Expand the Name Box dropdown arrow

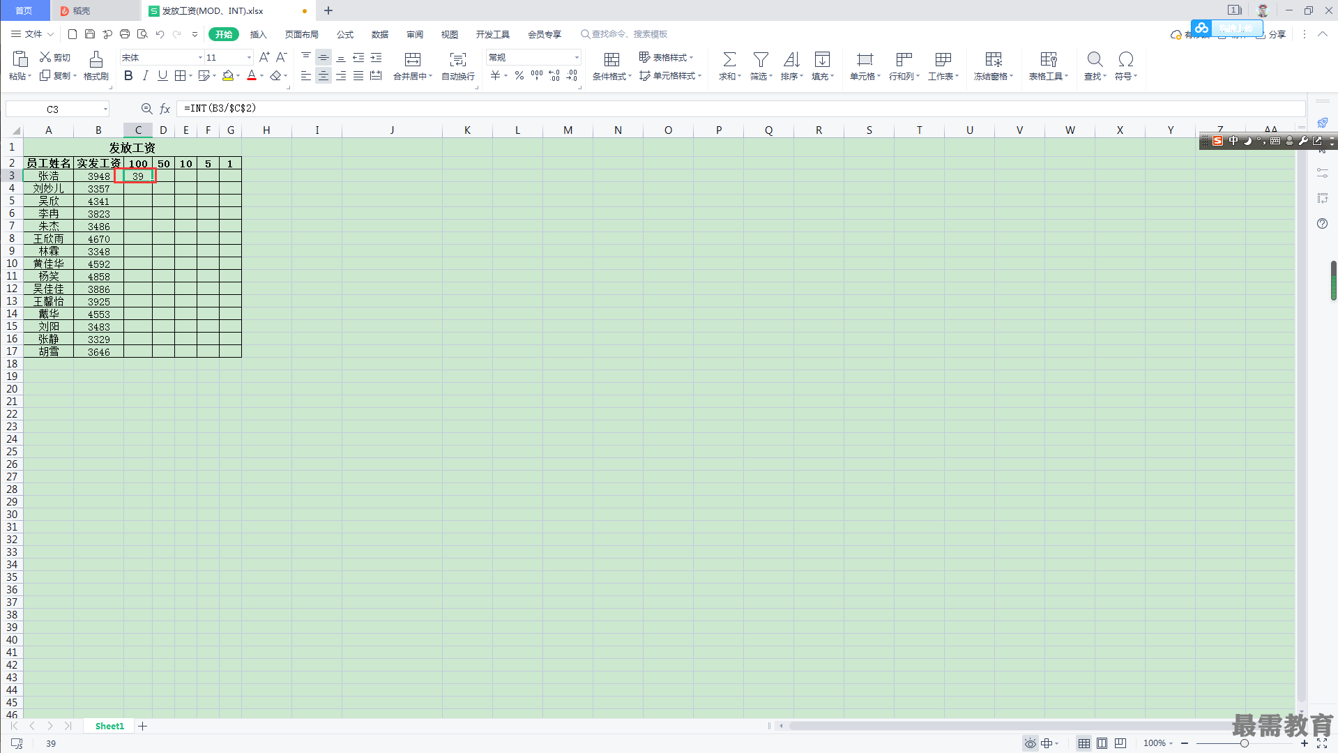[x=105, y=109]
